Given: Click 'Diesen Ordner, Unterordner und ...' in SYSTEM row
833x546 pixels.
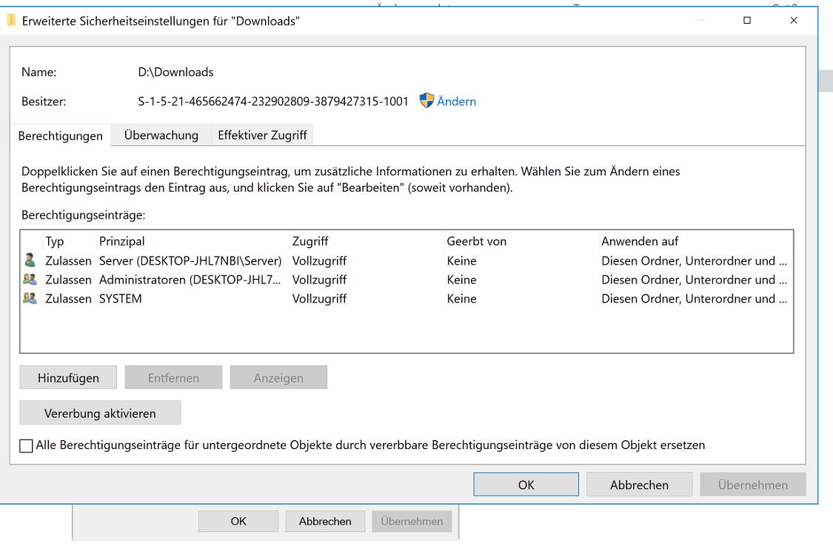Looking at the screenshot, I should click(694, 299).
